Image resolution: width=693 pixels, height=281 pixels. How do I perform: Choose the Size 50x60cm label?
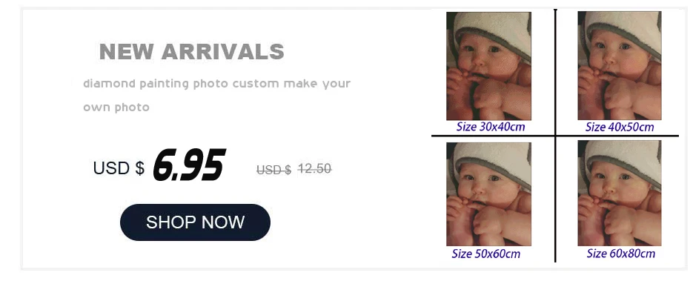486,254
